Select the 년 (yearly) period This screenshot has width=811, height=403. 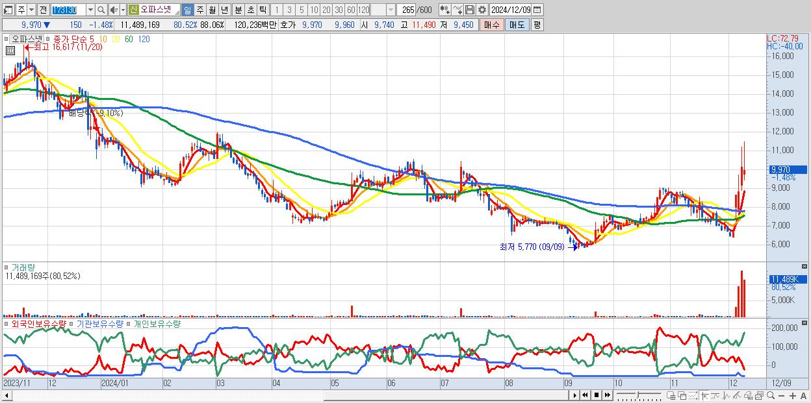[x=224, y=10]
